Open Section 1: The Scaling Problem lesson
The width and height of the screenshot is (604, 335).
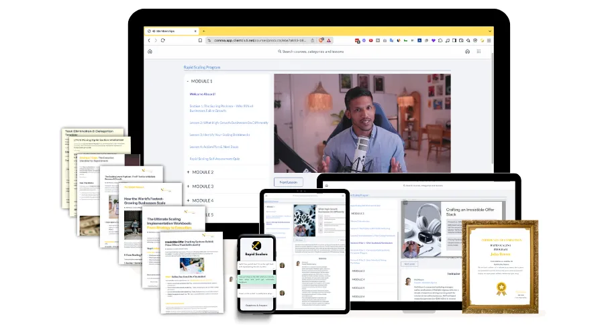(x=221, y=108)
